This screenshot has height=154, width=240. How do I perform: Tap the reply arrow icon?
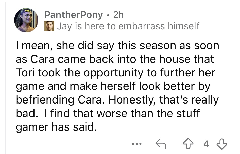tap(161, 144)
